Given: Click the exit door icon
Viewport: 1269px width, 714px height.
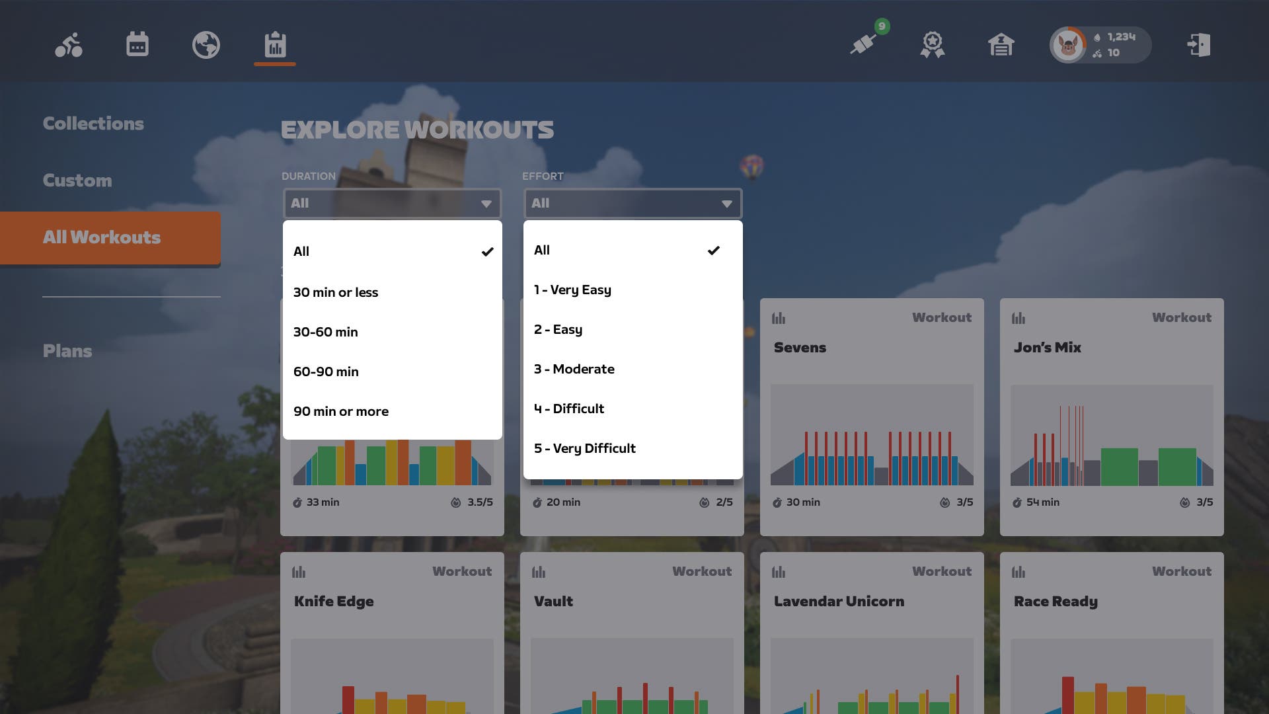Looking at the screenshot, I should [x=1199, y=45].
